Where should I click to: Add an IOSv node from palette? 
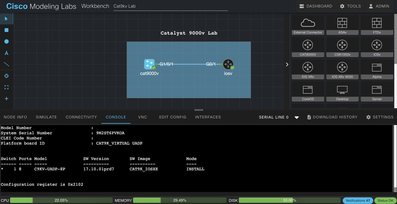377,47
